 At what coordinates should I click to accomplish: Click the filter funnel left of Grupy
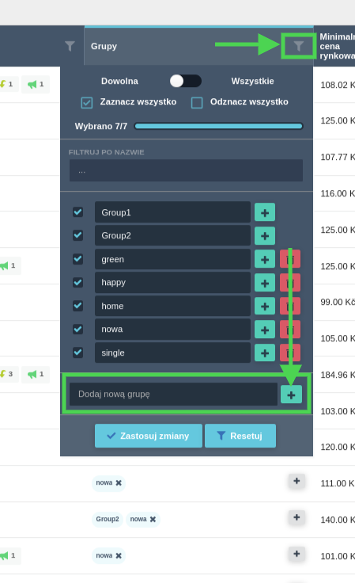(70, 46)
